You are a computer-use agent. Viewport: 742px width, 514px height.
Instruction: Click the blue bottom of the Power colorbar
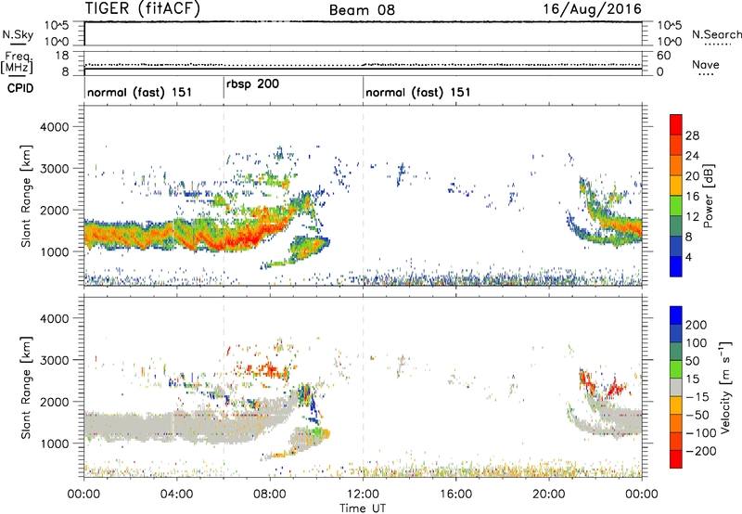tap(676, 266)
